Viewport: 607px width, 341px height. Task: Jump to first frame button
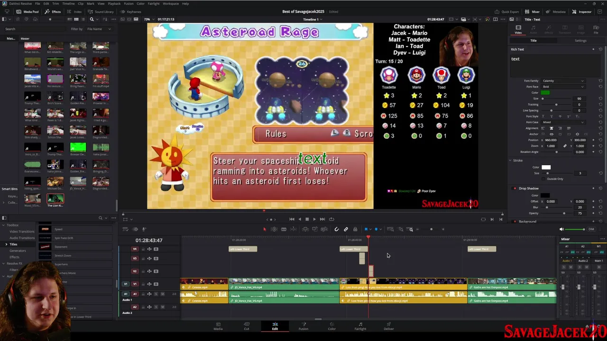coord(292,219)
